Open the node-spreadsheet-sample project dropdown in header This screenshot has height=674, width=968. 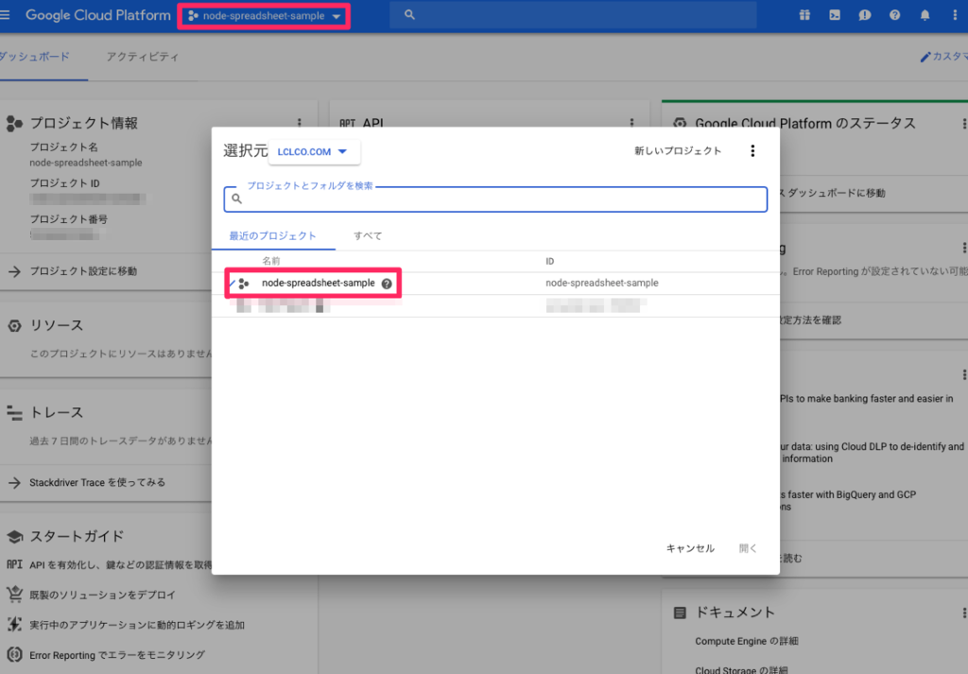point(263,14)
